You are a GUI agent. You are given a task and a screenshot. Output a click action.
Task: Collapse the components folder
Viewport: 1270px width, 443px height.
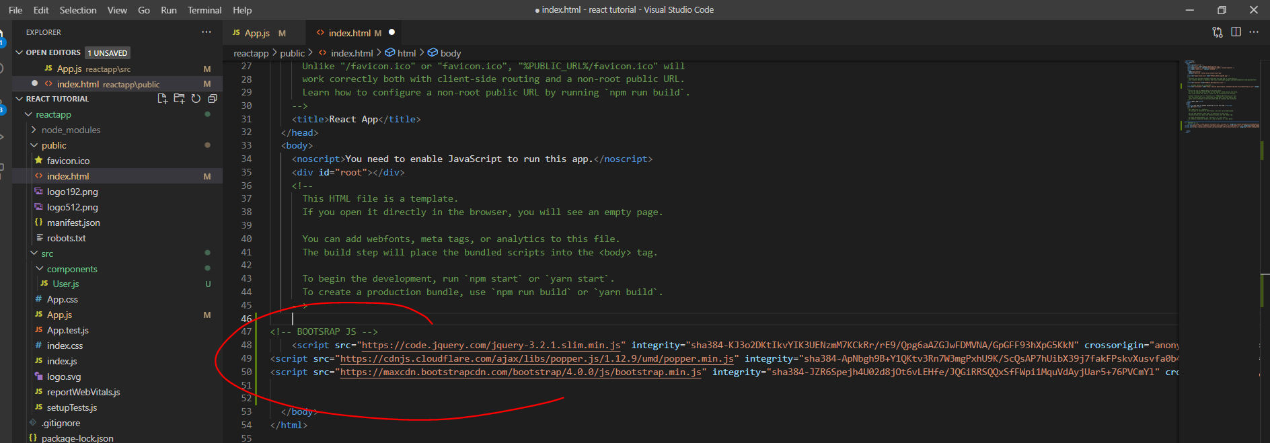(40, 269)
